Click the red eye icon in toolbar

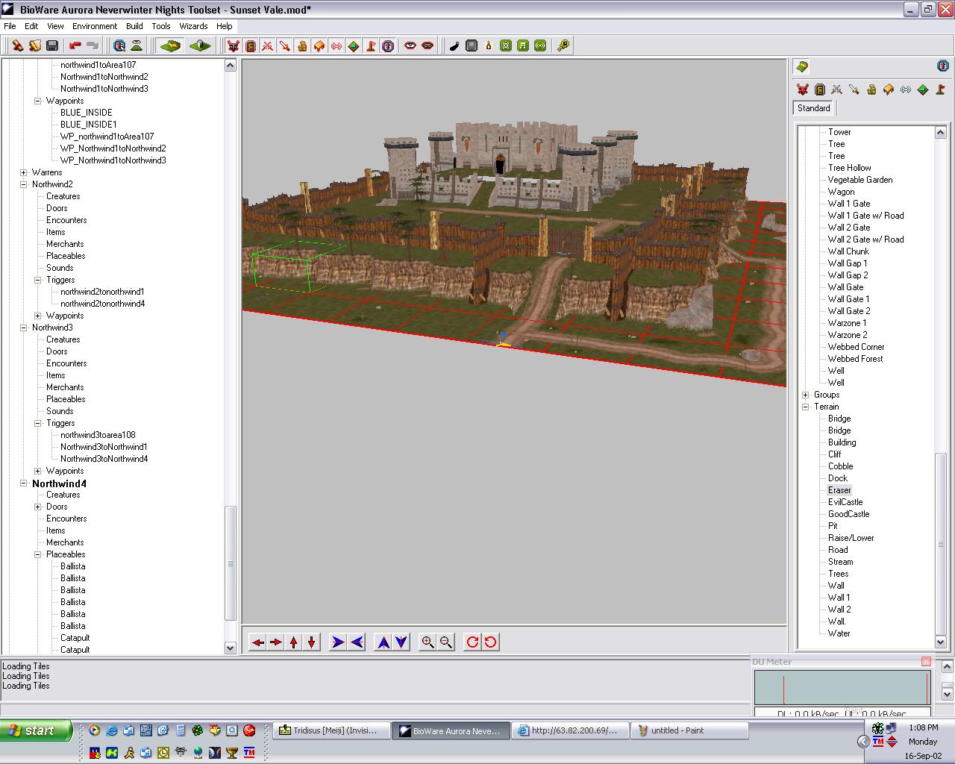tap(410, 46)
